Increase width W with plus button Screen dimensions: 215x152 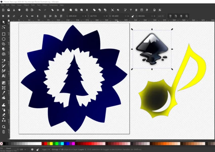[x=128, y=16]
